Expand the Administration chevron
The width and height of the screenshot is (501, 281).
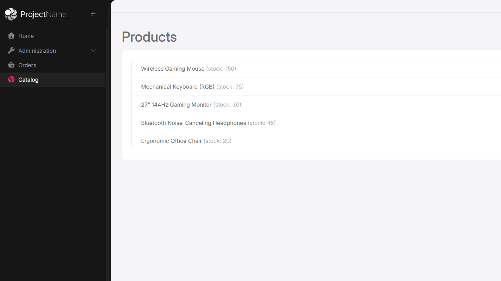coord(94,50)
